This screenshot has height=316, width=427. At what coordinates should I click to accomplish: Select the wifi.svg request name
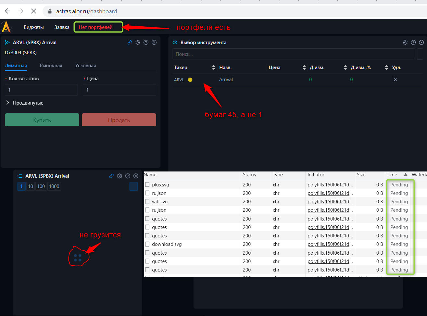point(160,202)
